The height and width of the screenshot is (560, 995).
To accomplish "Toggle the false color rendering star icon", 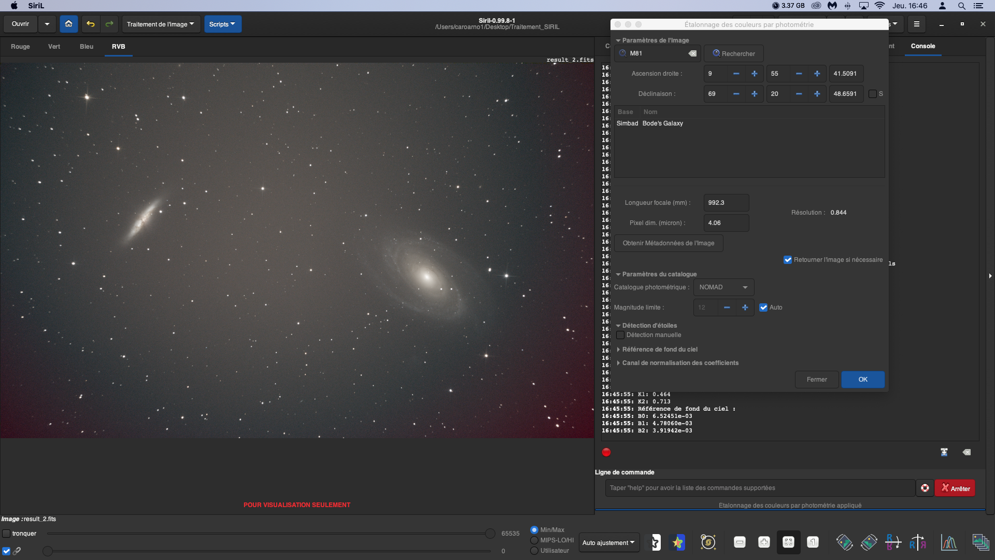I will click(678, 542).
